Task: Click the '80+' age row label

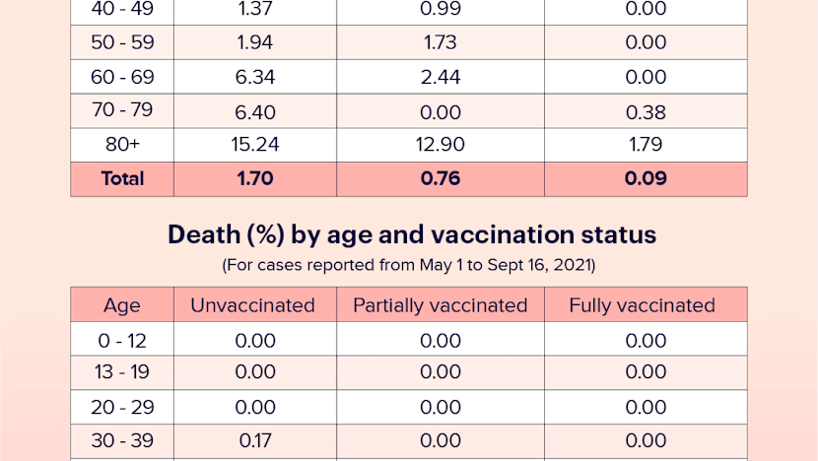Action: (x=122, y=145)
